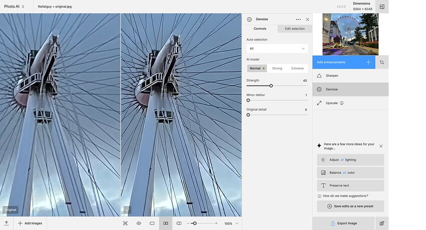
Task: Click Preserve text suggestion
Action: (350, 185)
